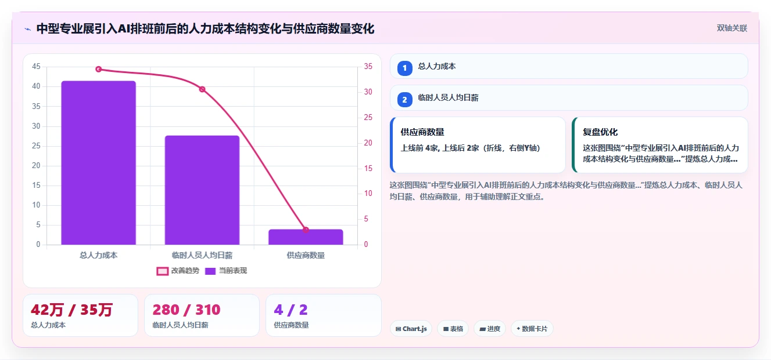Image resolution: width=771 pixels, height=360 pixels.
Task: Click line point above 总人力成本 bar
Action: click(x=98, y=70)
